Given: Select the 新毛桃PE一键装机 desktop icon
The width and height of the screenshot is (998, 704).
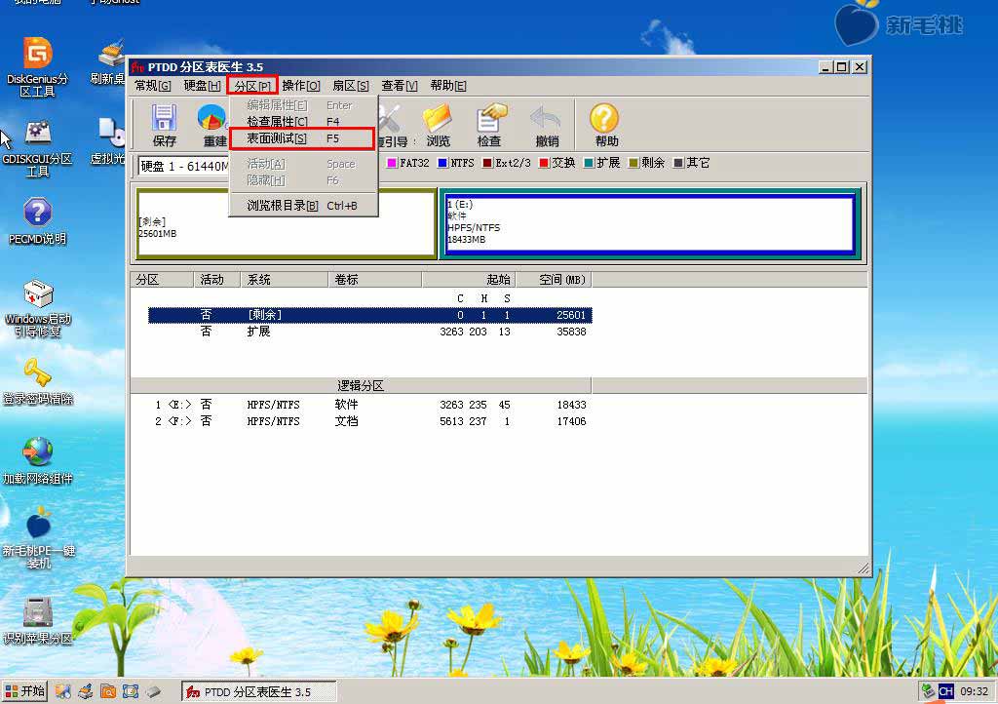Looking at the screenshot, I should (39, 538).
